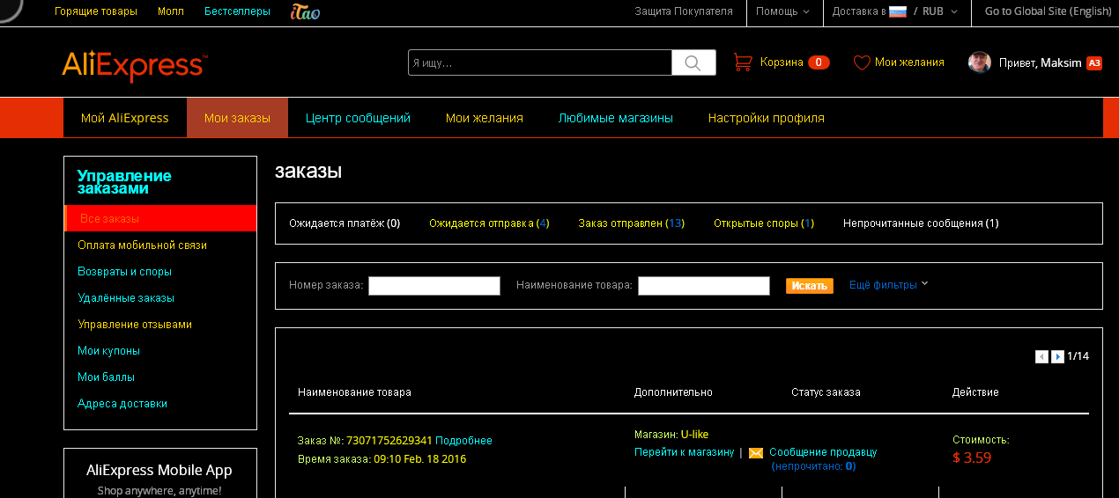This screenshot has height=498, width=1119.
Task: Expand the Помощь dropdown
Action: pos(782,11)
